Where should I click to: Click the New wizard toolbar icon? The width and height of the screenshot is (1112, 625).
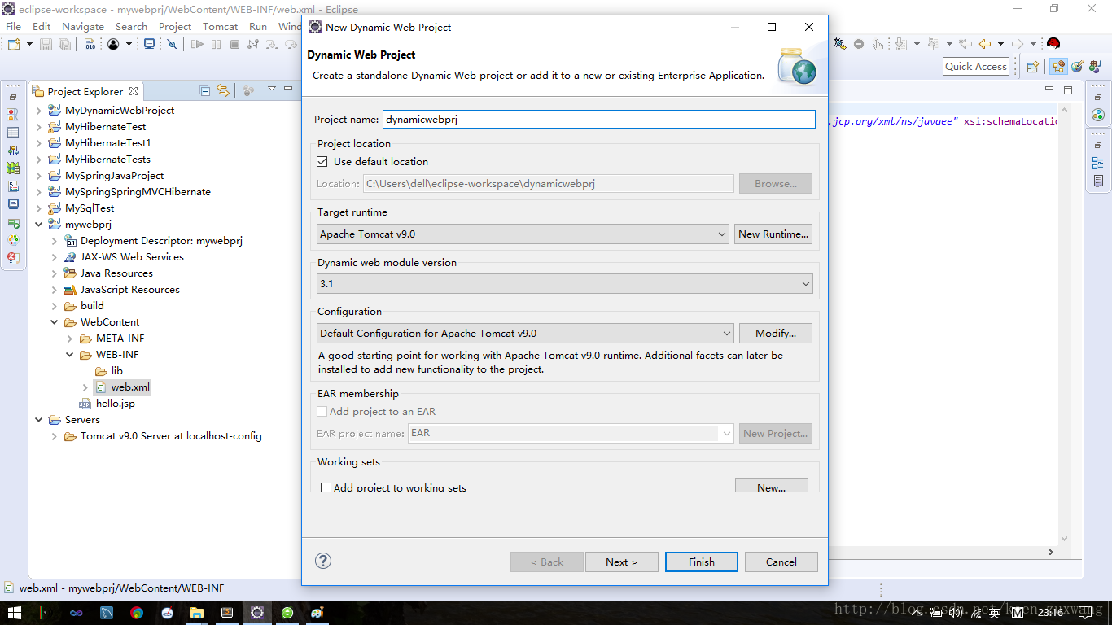pos(14,44)
